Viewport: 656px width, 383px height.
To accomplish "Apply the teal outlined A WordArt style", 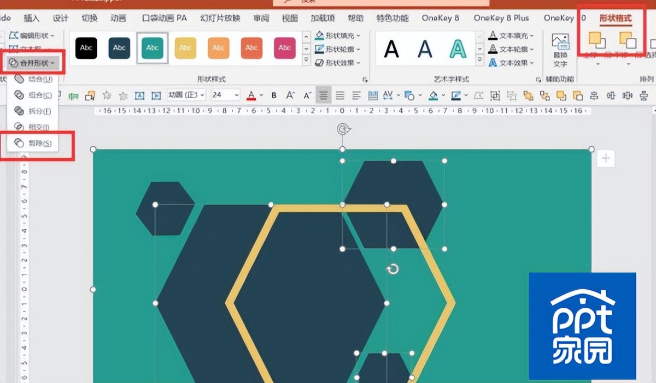I will click(x=458, y=49).
